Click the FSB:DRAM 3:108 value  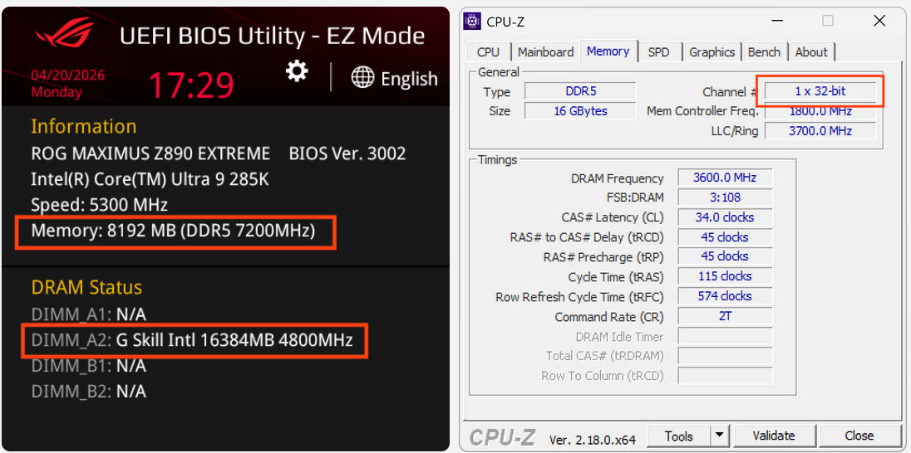tap(725, 197)
